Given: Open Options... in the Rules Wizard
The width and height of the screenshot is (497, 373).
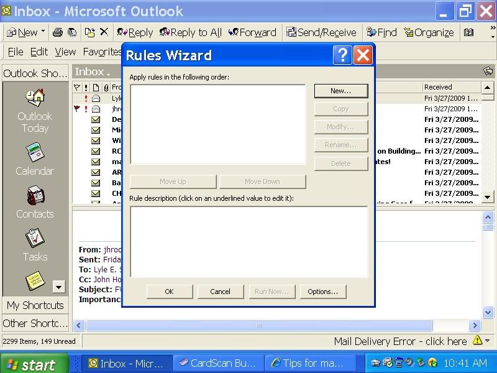Looking at the screenshot, I should click(323, 292).
